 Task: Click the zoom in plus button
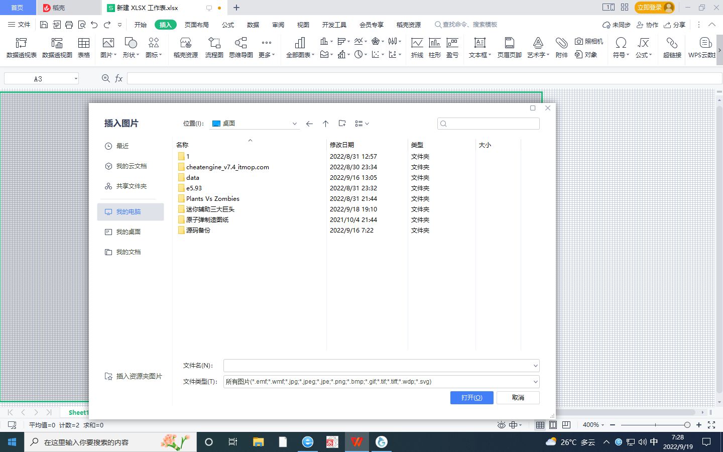coord(698,425)
